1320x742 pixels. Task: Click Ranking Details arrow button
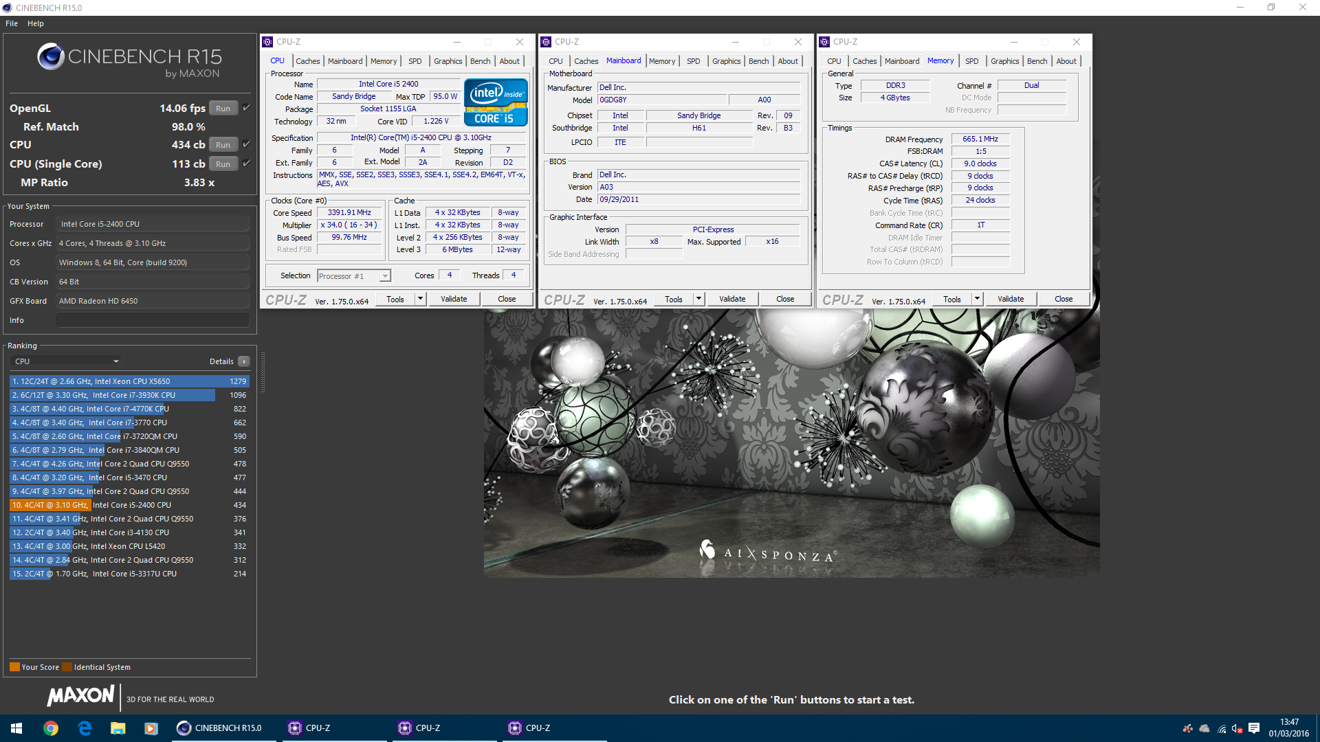click(243, 361)
